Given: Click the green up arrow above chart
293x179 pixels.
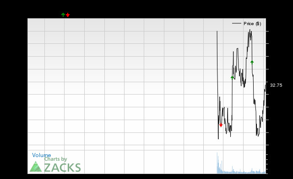Looking at the screenshot, I should coord(63,15).
